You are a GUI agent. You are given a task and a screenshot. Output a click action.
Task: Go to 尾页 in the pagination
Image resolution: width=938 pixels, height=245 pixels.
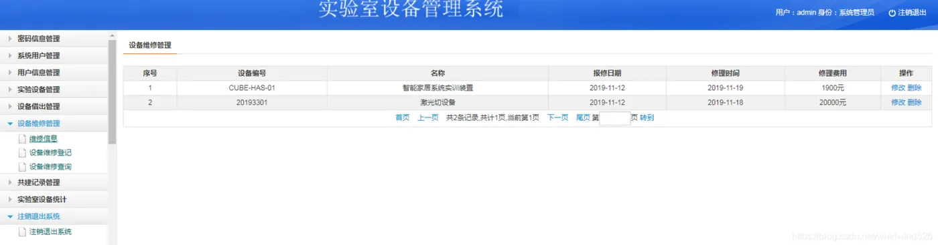(583, 117)
